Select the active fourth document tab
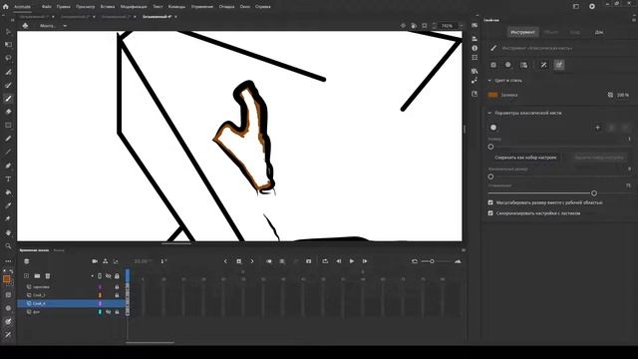Screen dimensions: 638x359 158,17
